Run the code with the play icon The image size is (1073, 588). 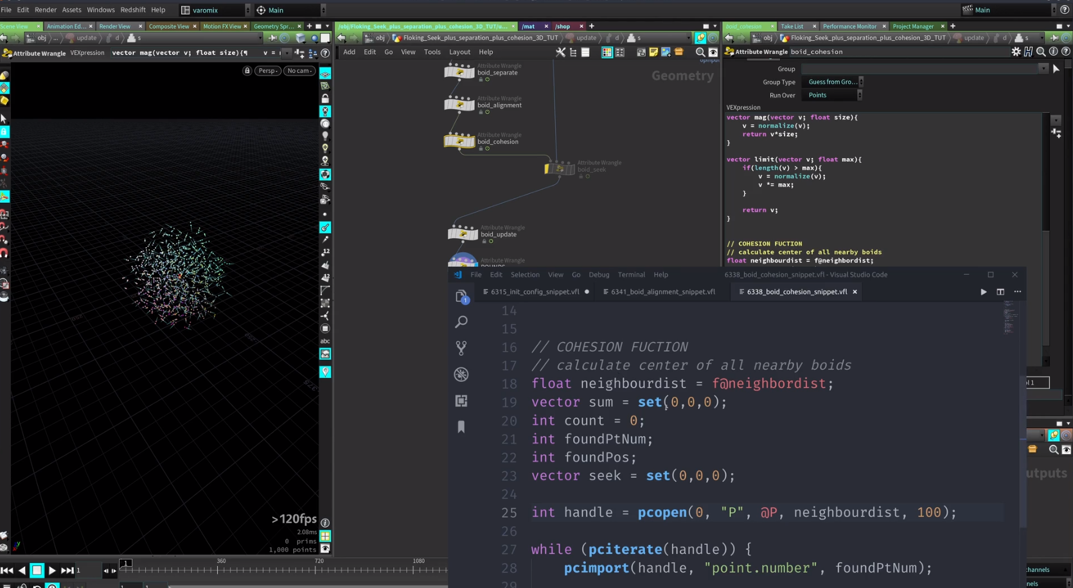[983, 292]
